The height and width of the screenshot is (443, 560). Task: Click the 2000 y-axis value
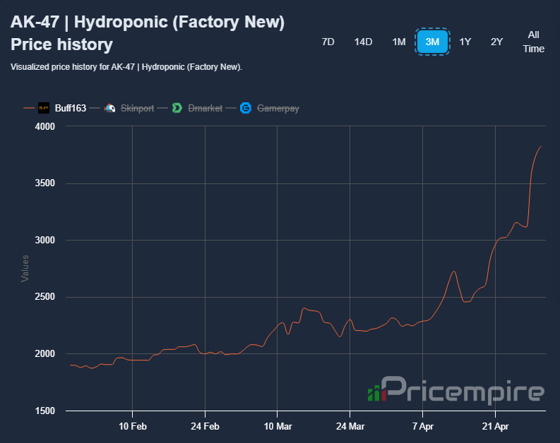45,354
